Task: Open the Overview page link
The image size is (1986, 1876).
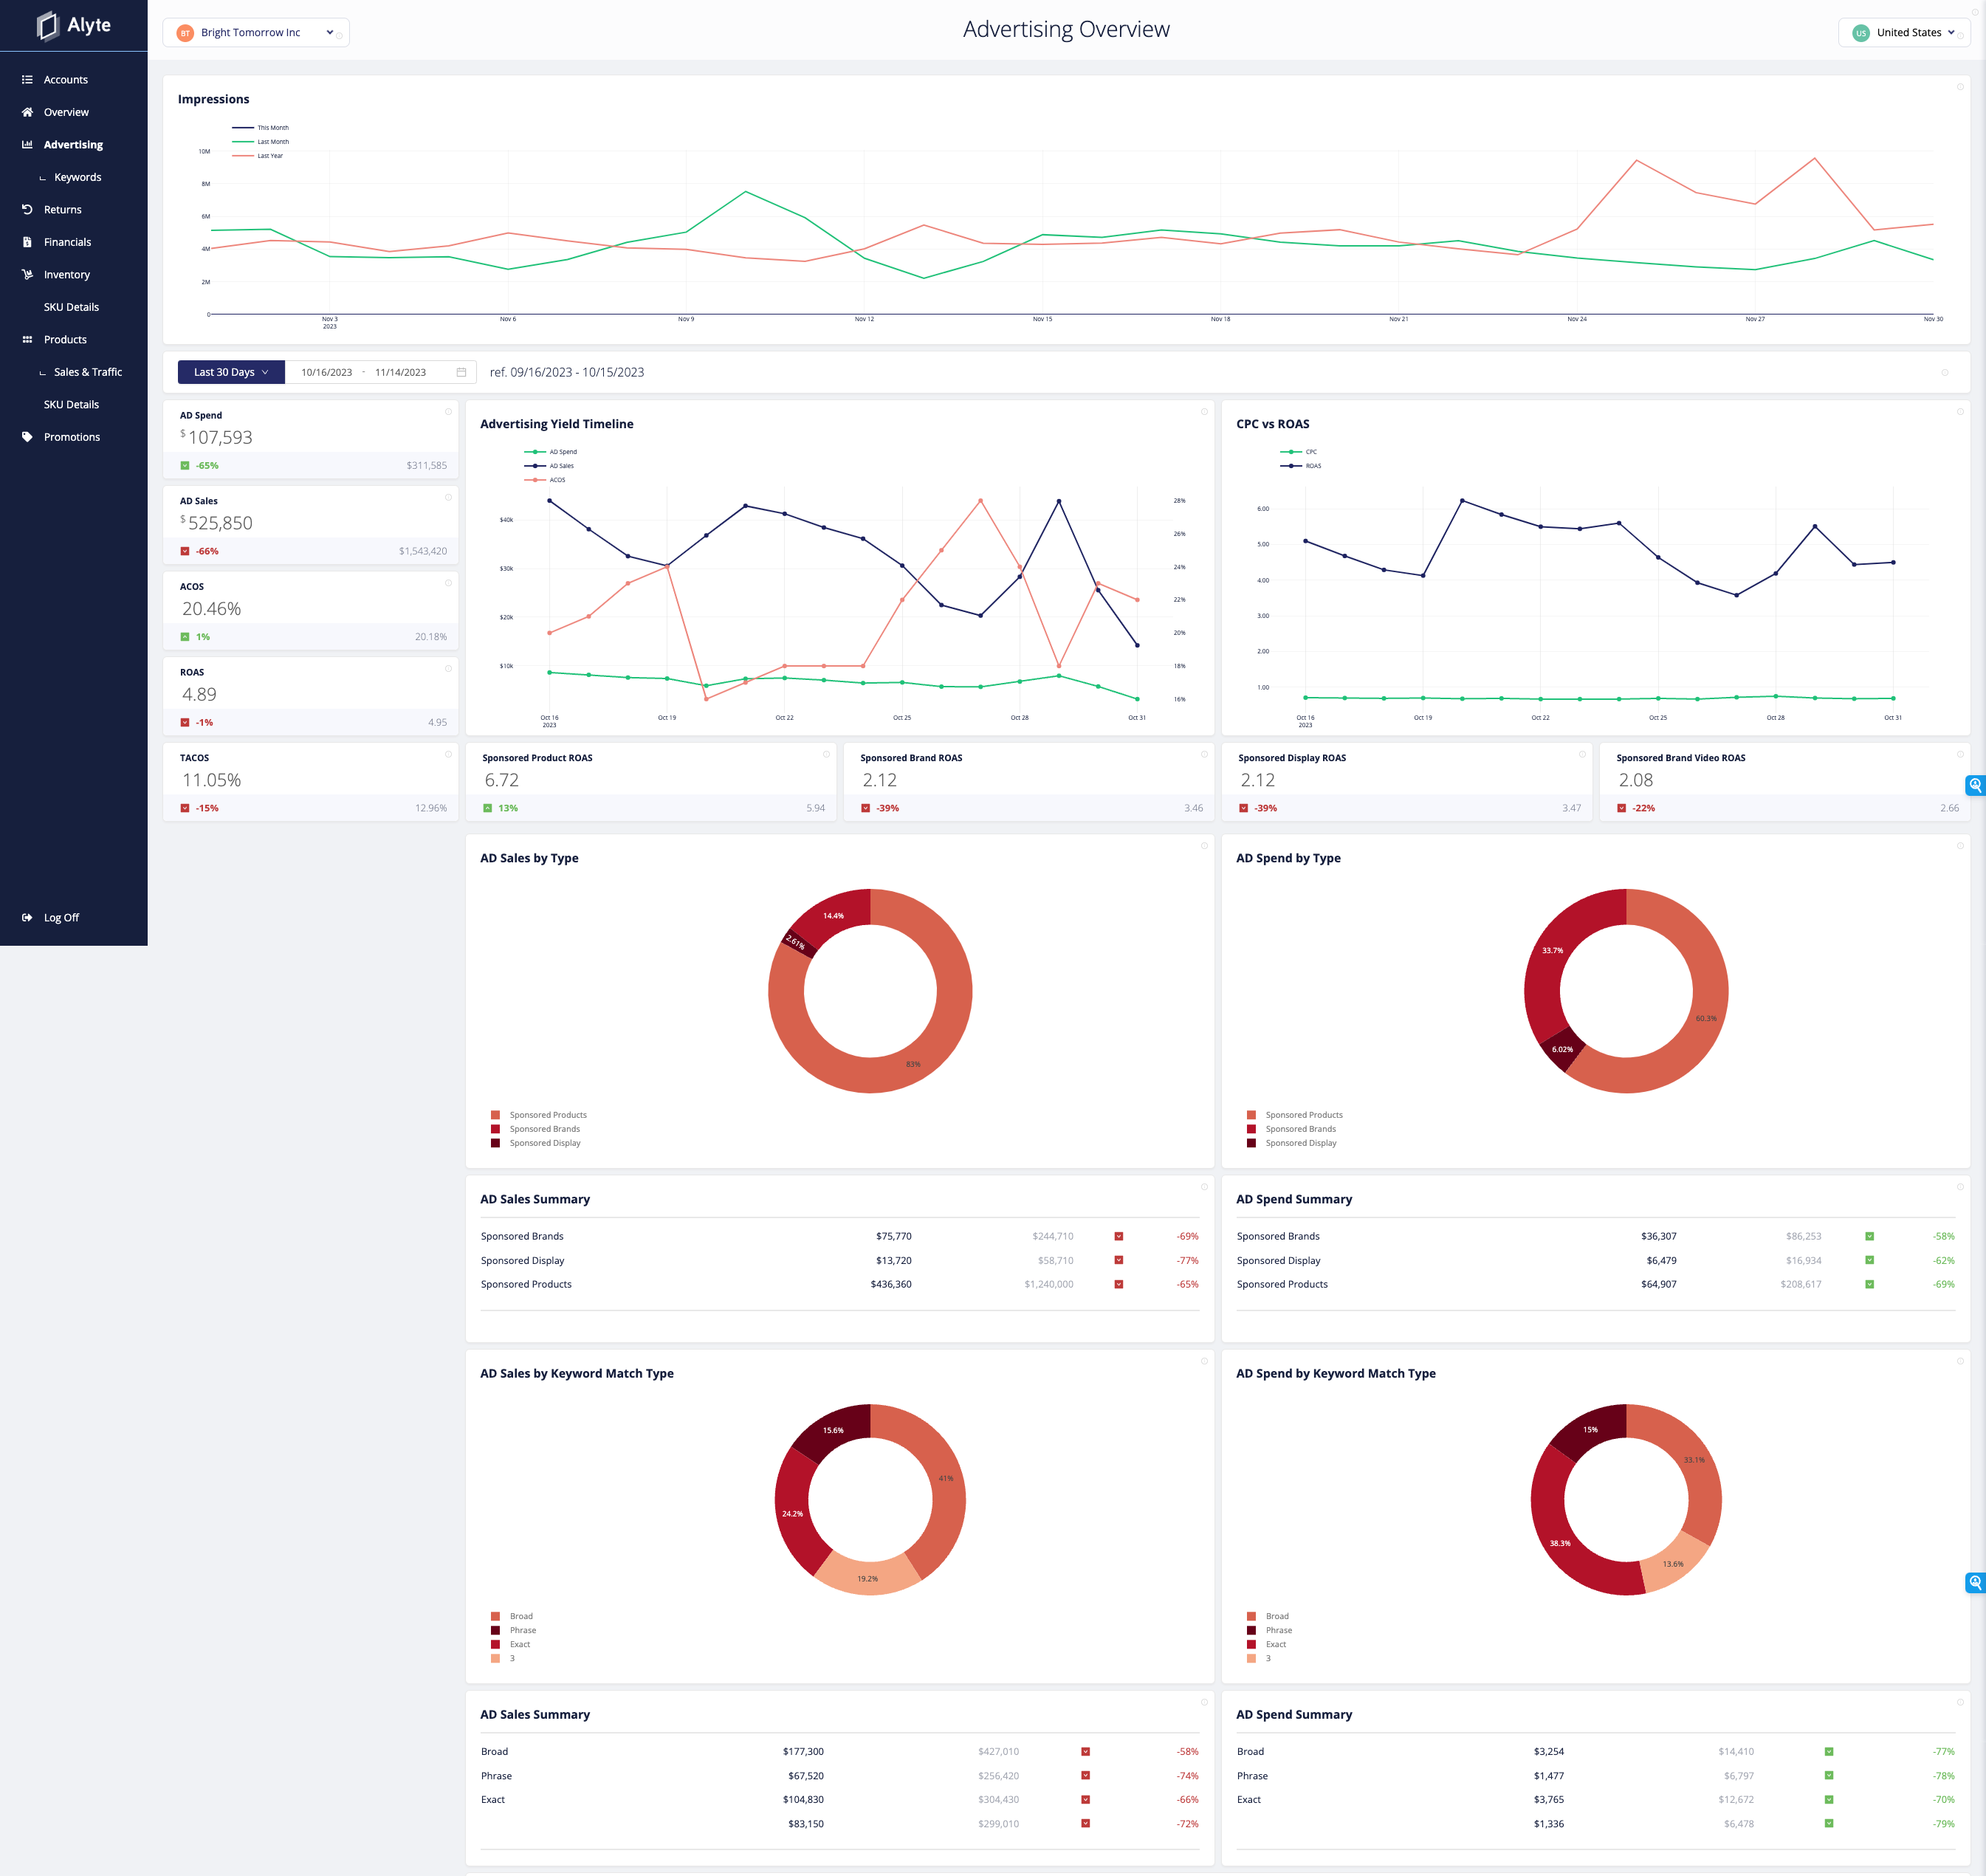Action: tap(66, 112)
